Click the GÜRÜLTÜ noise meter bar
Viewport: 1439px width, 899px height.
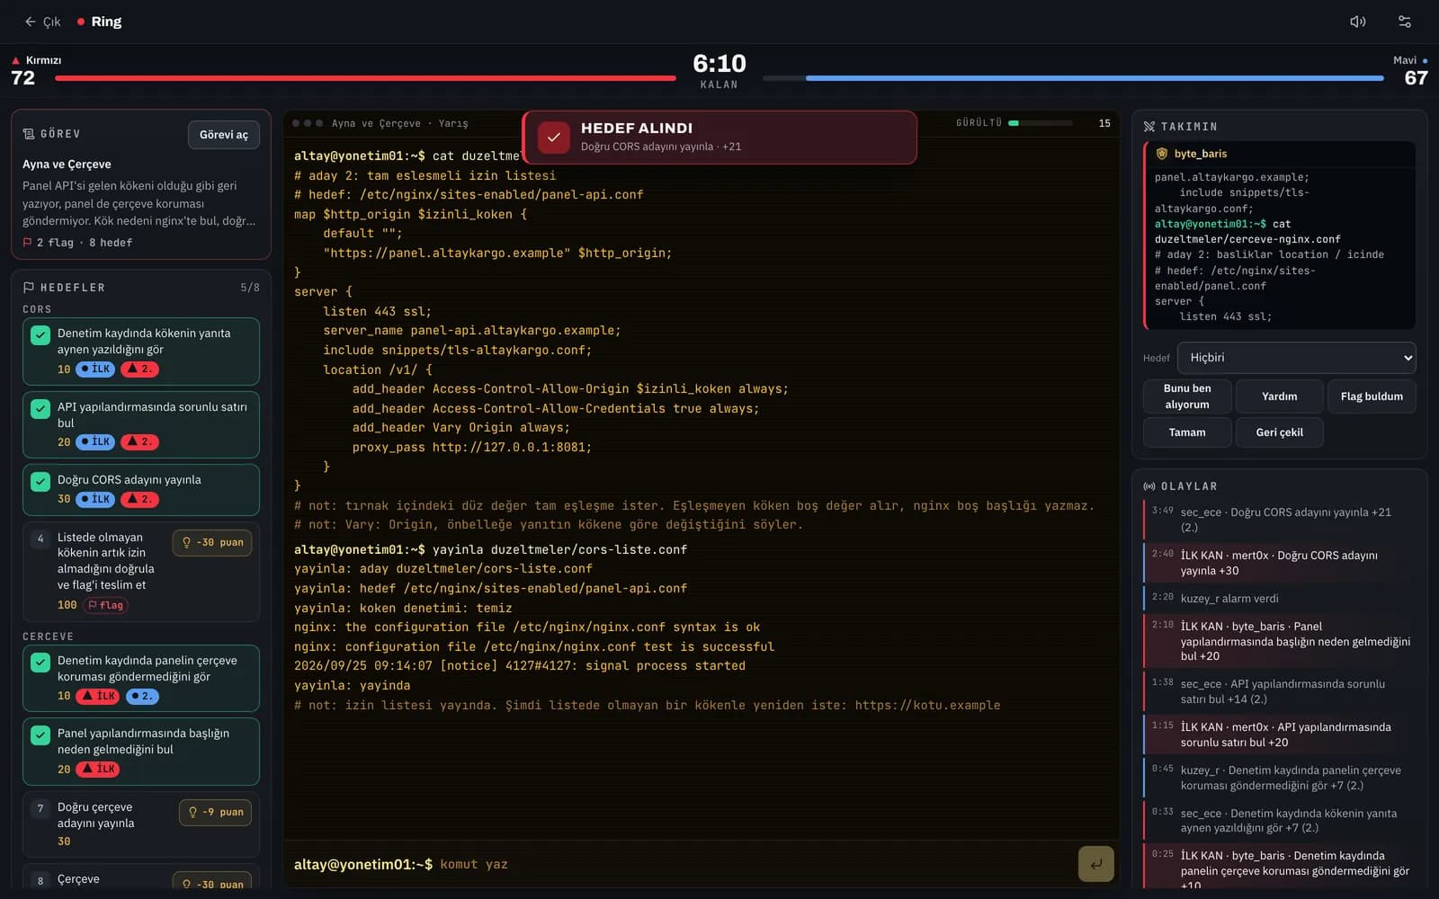coord(1041,123)
